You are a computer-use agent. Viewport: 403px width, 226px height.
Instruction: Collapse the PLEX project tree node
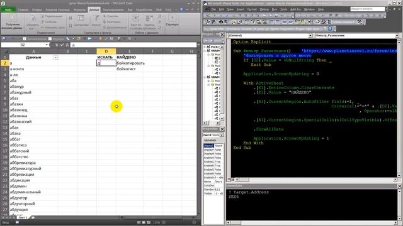point(205,47)
